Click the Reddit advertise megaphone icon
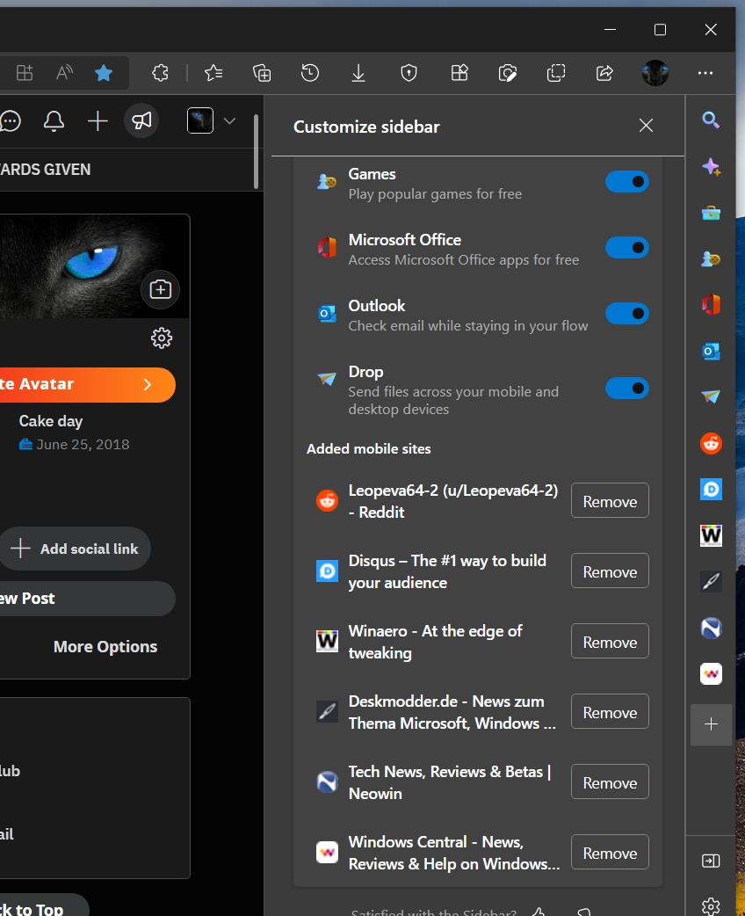Viewport: 745px width, 916px height. pyautogui.click(x=141, y=121)
